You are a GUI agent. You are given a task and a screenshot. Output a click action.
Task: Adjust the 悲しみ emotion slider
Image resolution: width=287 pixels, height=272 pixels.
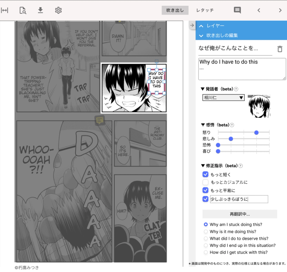coord(231,139)
